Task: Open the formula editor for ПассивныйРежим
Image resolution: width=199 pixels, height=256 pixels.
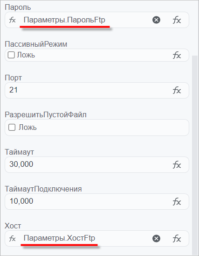Action: [177, 55]
